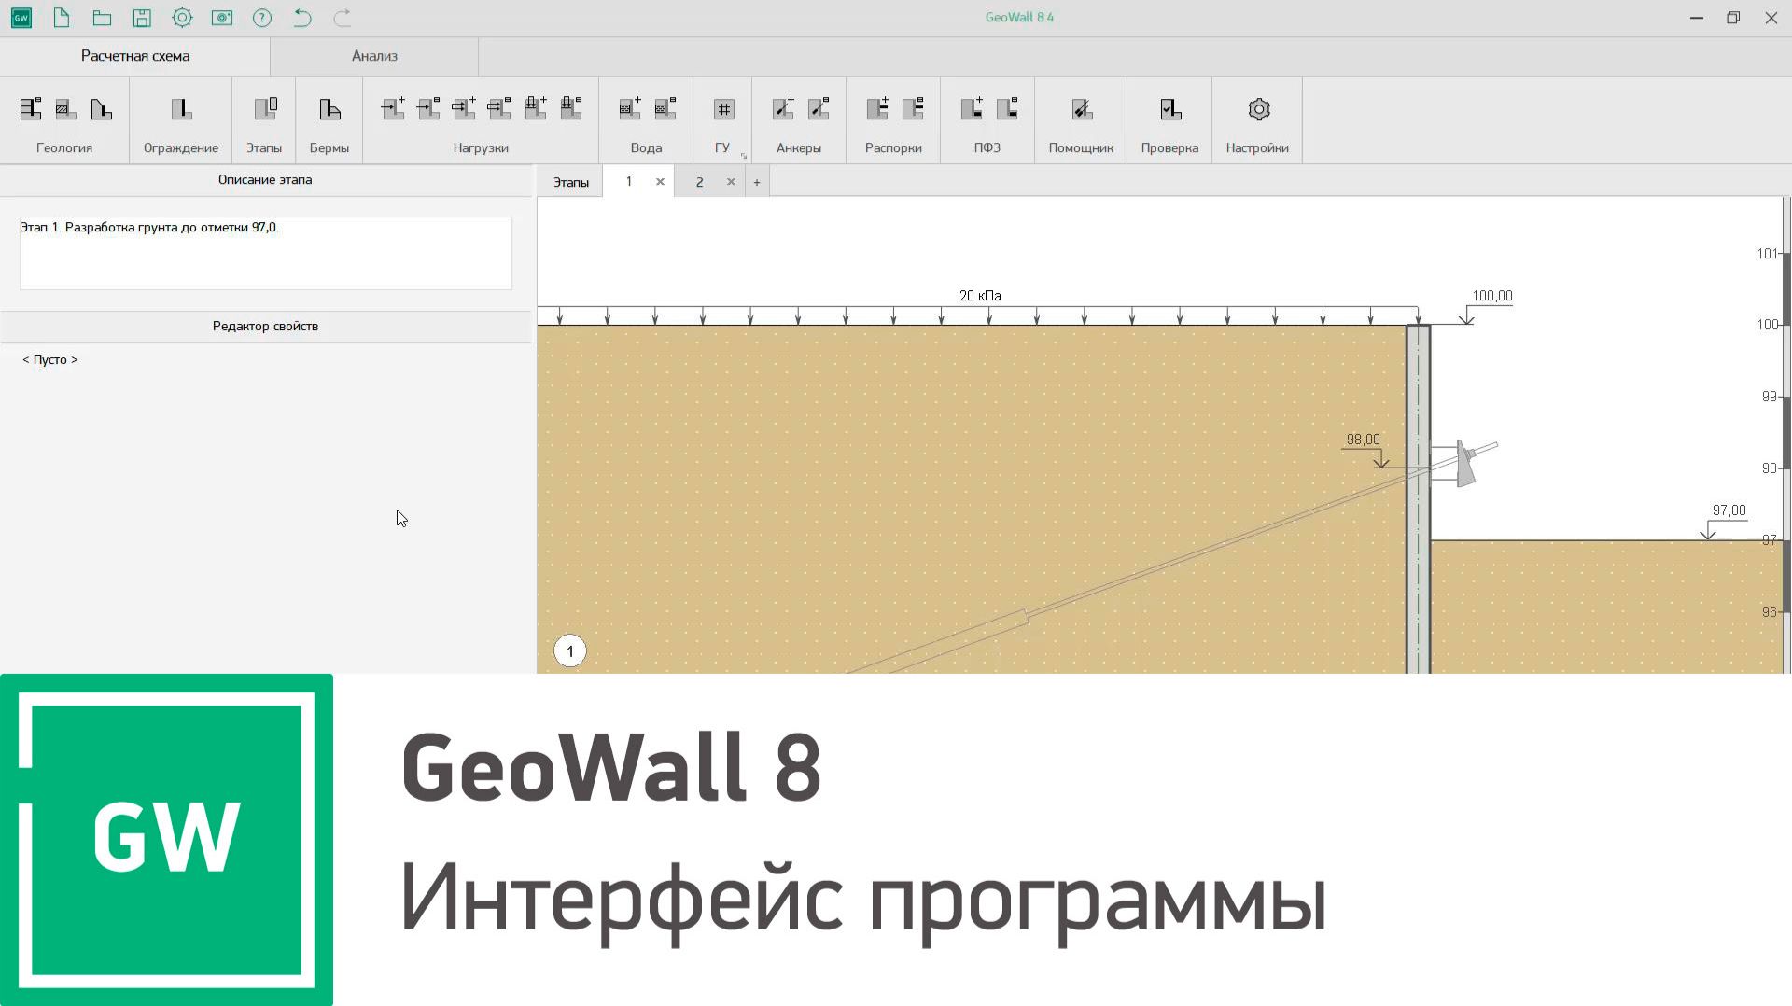Open the Вода add-water tool
The height and width of the screenshot is (1006, 1792).
[629, 109]
